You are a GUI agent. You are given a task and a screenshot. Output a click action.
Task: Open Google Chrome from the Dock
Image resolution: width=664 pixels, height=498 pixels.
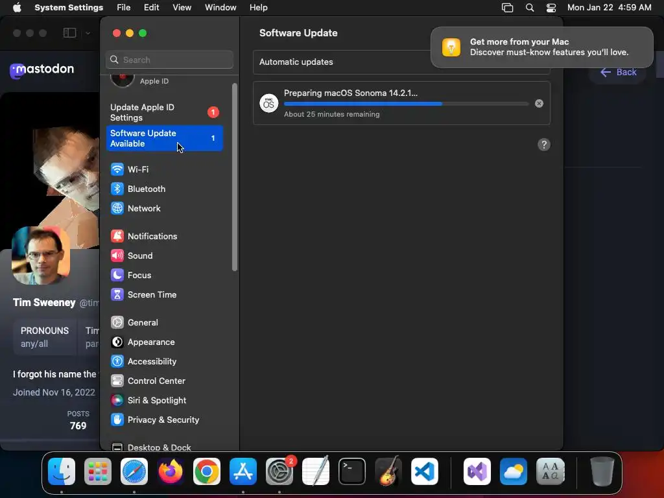pos(207,471)
